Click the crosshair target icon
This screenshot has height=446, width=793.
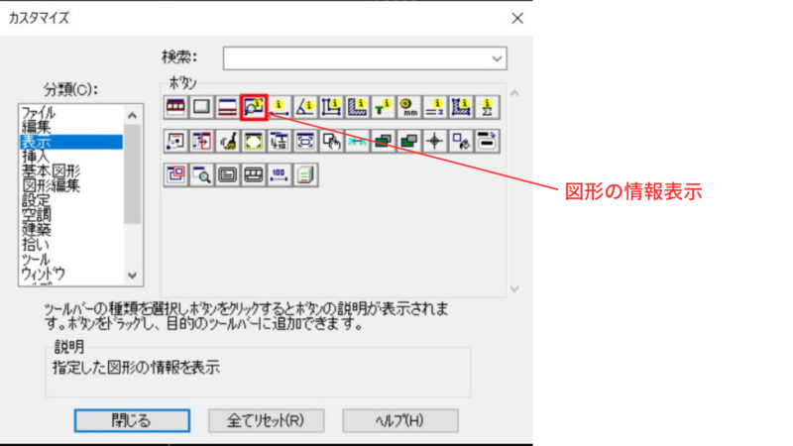(434, 141)
